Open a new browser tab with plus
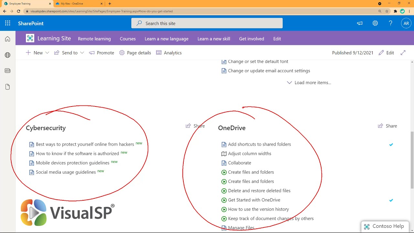This screenshot has width=414, height=233. (x=110, y=4)
